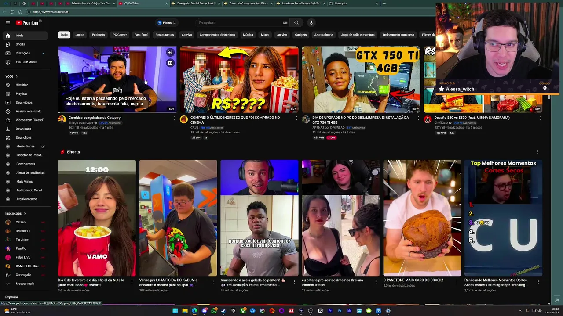Select the Tudo filter chip
563x316 pixels.
tap(64, 35)
